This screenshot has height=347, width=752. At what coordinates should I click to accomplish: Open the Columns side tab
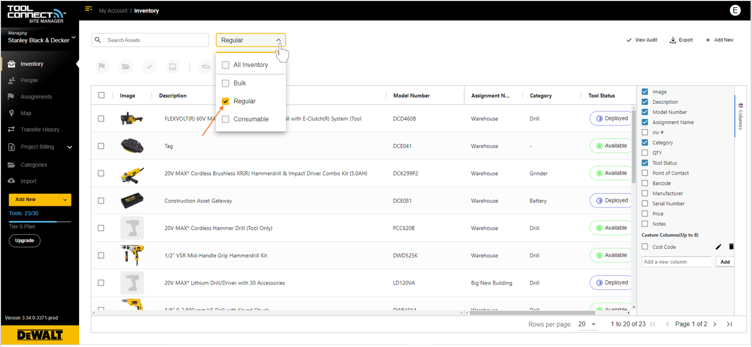pos(741,116)
